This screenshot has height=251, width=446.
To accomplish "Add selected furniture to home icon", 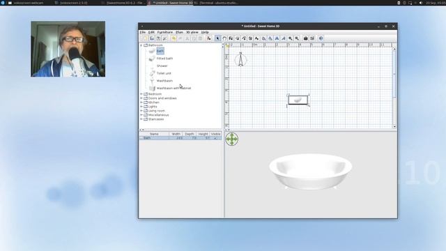I will 209,38.
